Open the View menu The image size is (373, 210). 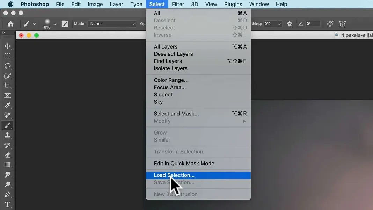[x=211, y=4]
